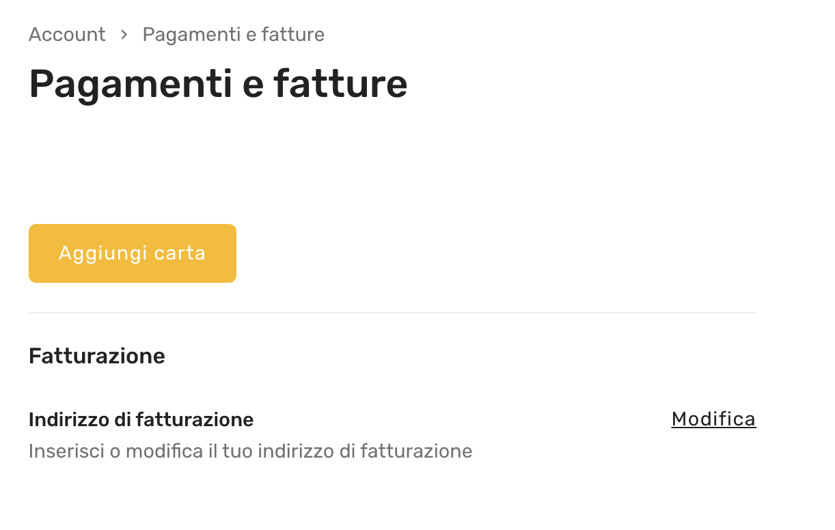Click the large Pagamenti e fatture heading
This screenshot has width=835, height=530.
pos(218,84)
